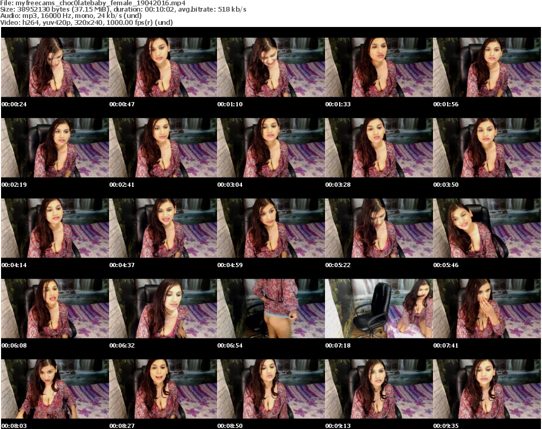The width and height of the screenshot is (542, 429).
Task: Click the timestamp text 00:00:47
Action: click(x=122, y=104)
